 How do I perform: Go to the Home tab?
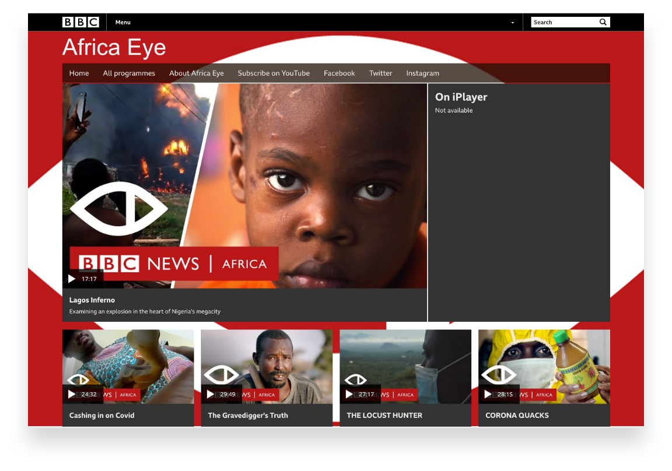pos(79,73)
